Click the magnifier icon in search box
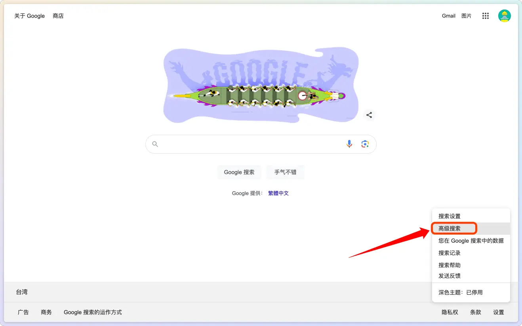 [x=155, y=144]
